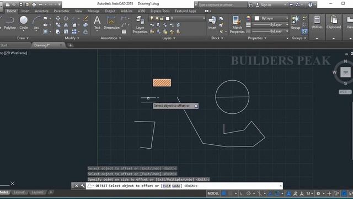Open the Utilities panel
The height and width of the screenshot is (199, 353).
(x=317, y=23)
